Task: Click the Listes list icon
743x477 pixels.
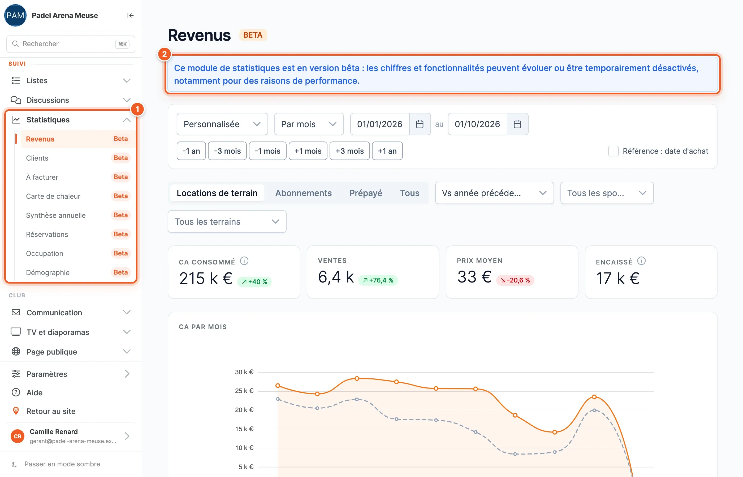Action: [x=16, y=81]
